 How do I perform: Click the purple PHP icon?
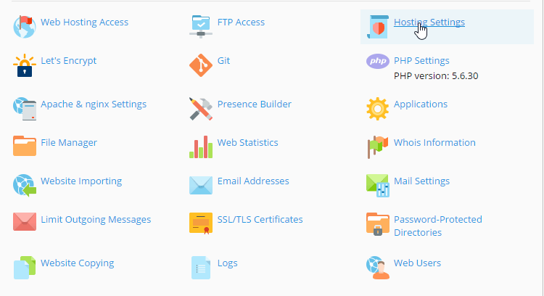coord(378,62)
